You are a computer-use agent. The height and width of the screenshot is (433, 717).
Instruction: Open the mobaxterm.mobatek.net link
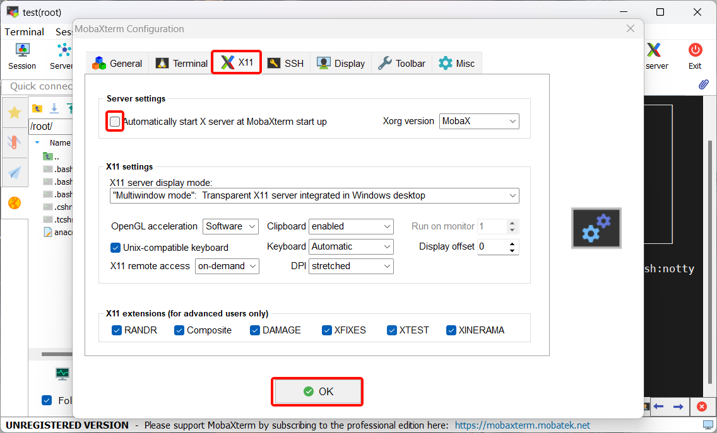[522, 425]
